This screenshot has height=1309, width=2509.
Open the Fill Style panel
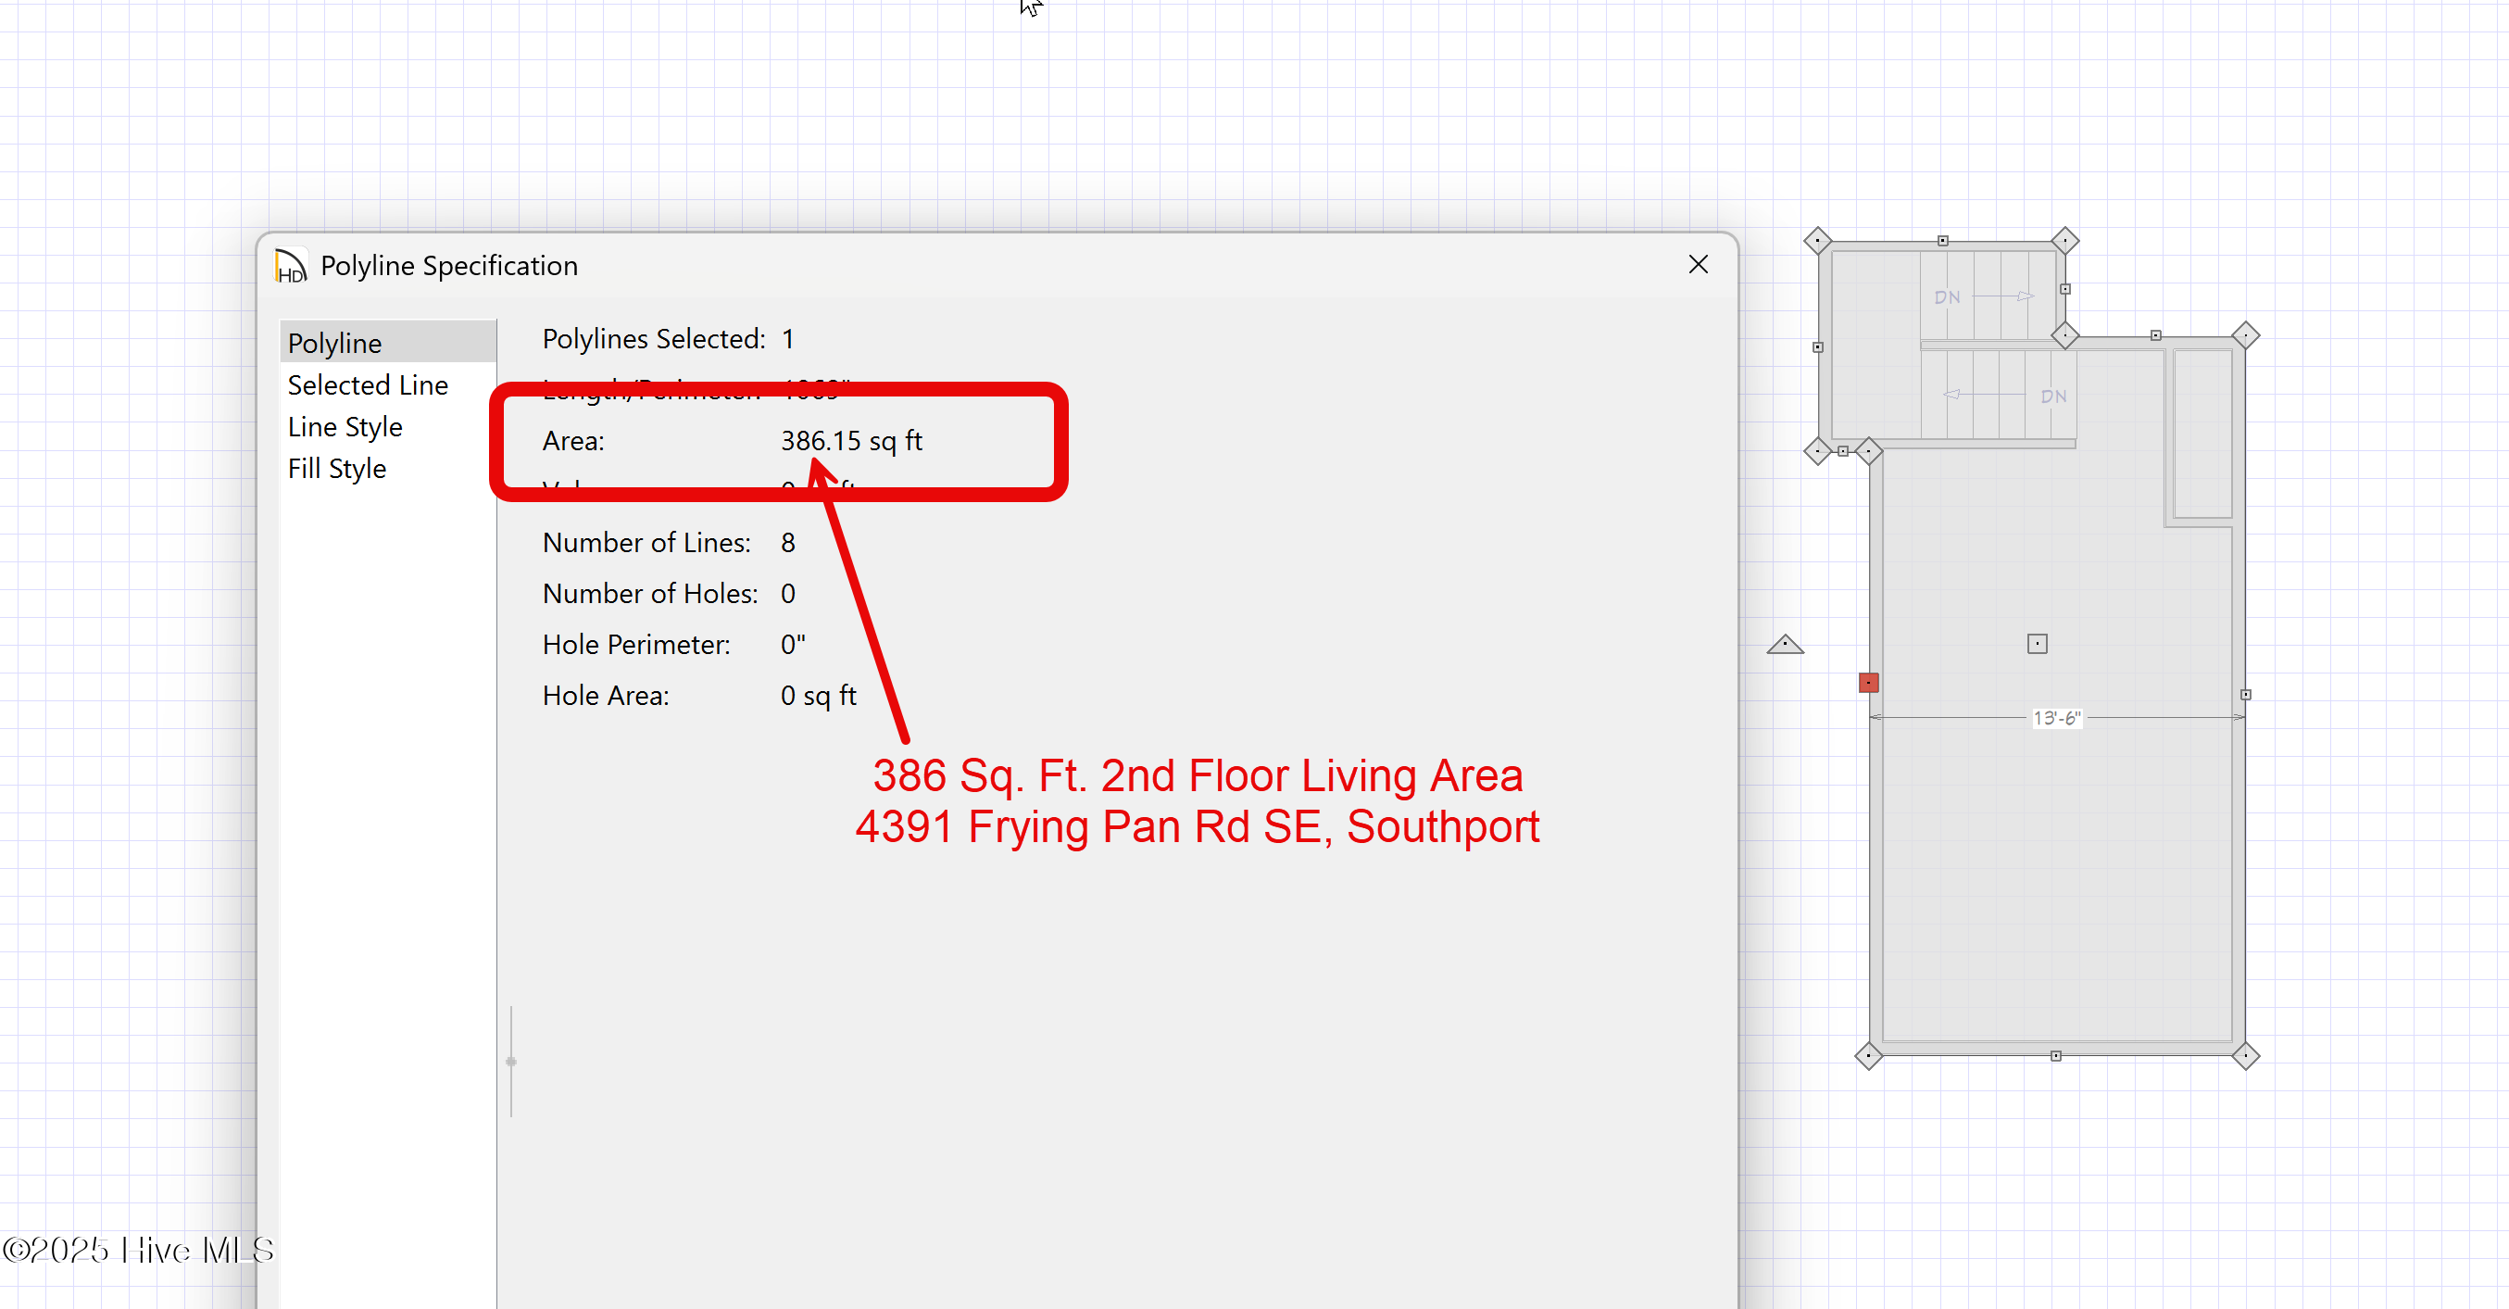tap(336, 469)
